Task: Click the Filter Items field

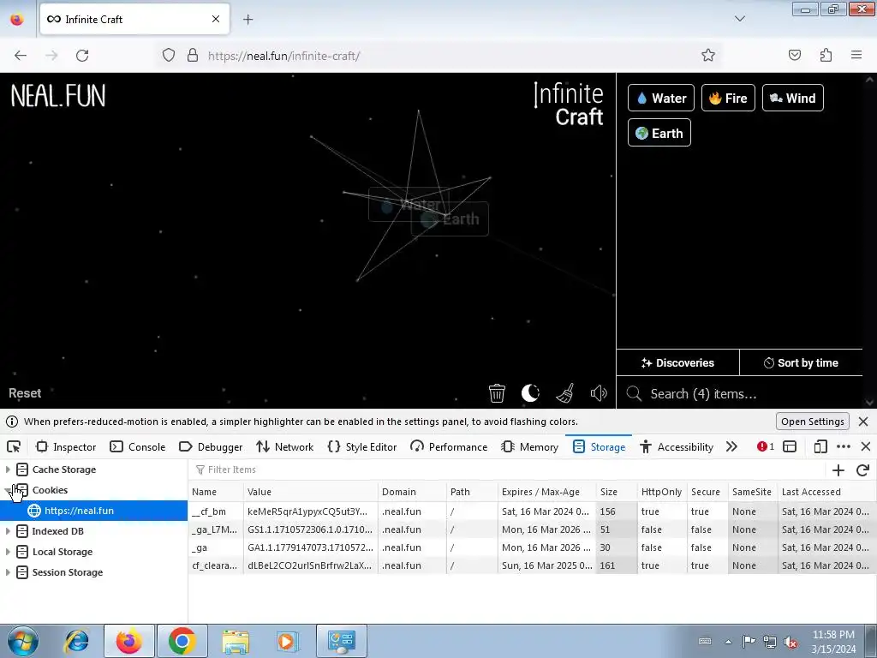Action: [506, 470]
